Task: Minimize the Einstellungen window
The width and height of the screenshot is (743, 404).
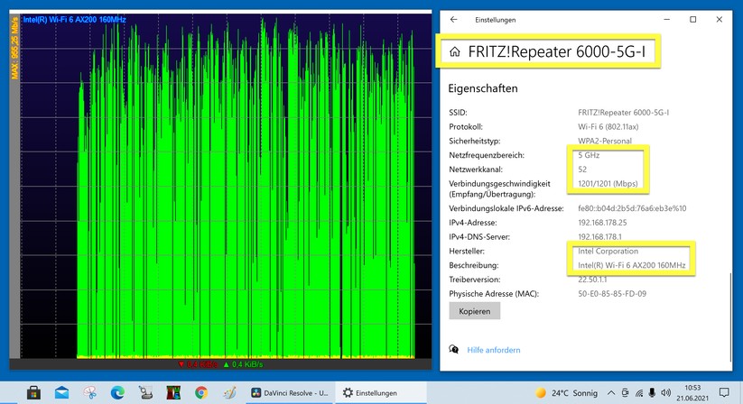Action: click(666, 20)
